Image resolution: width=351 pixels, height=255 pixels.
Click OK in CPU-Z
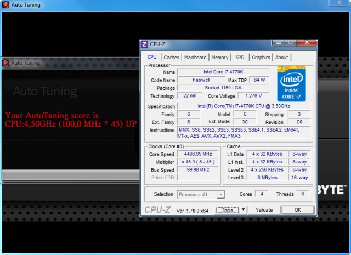(x=297, y=210)
